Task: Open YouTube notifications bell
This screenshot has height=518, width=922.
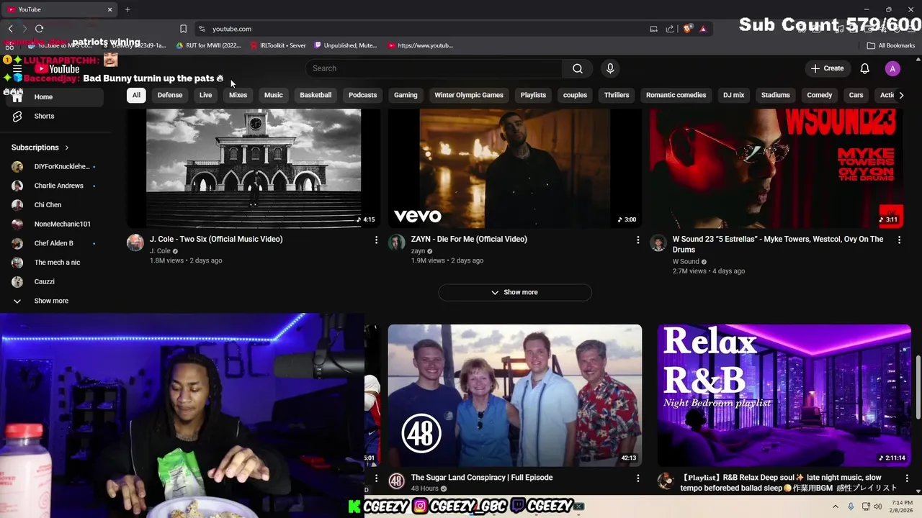Action: coord(864,68)
